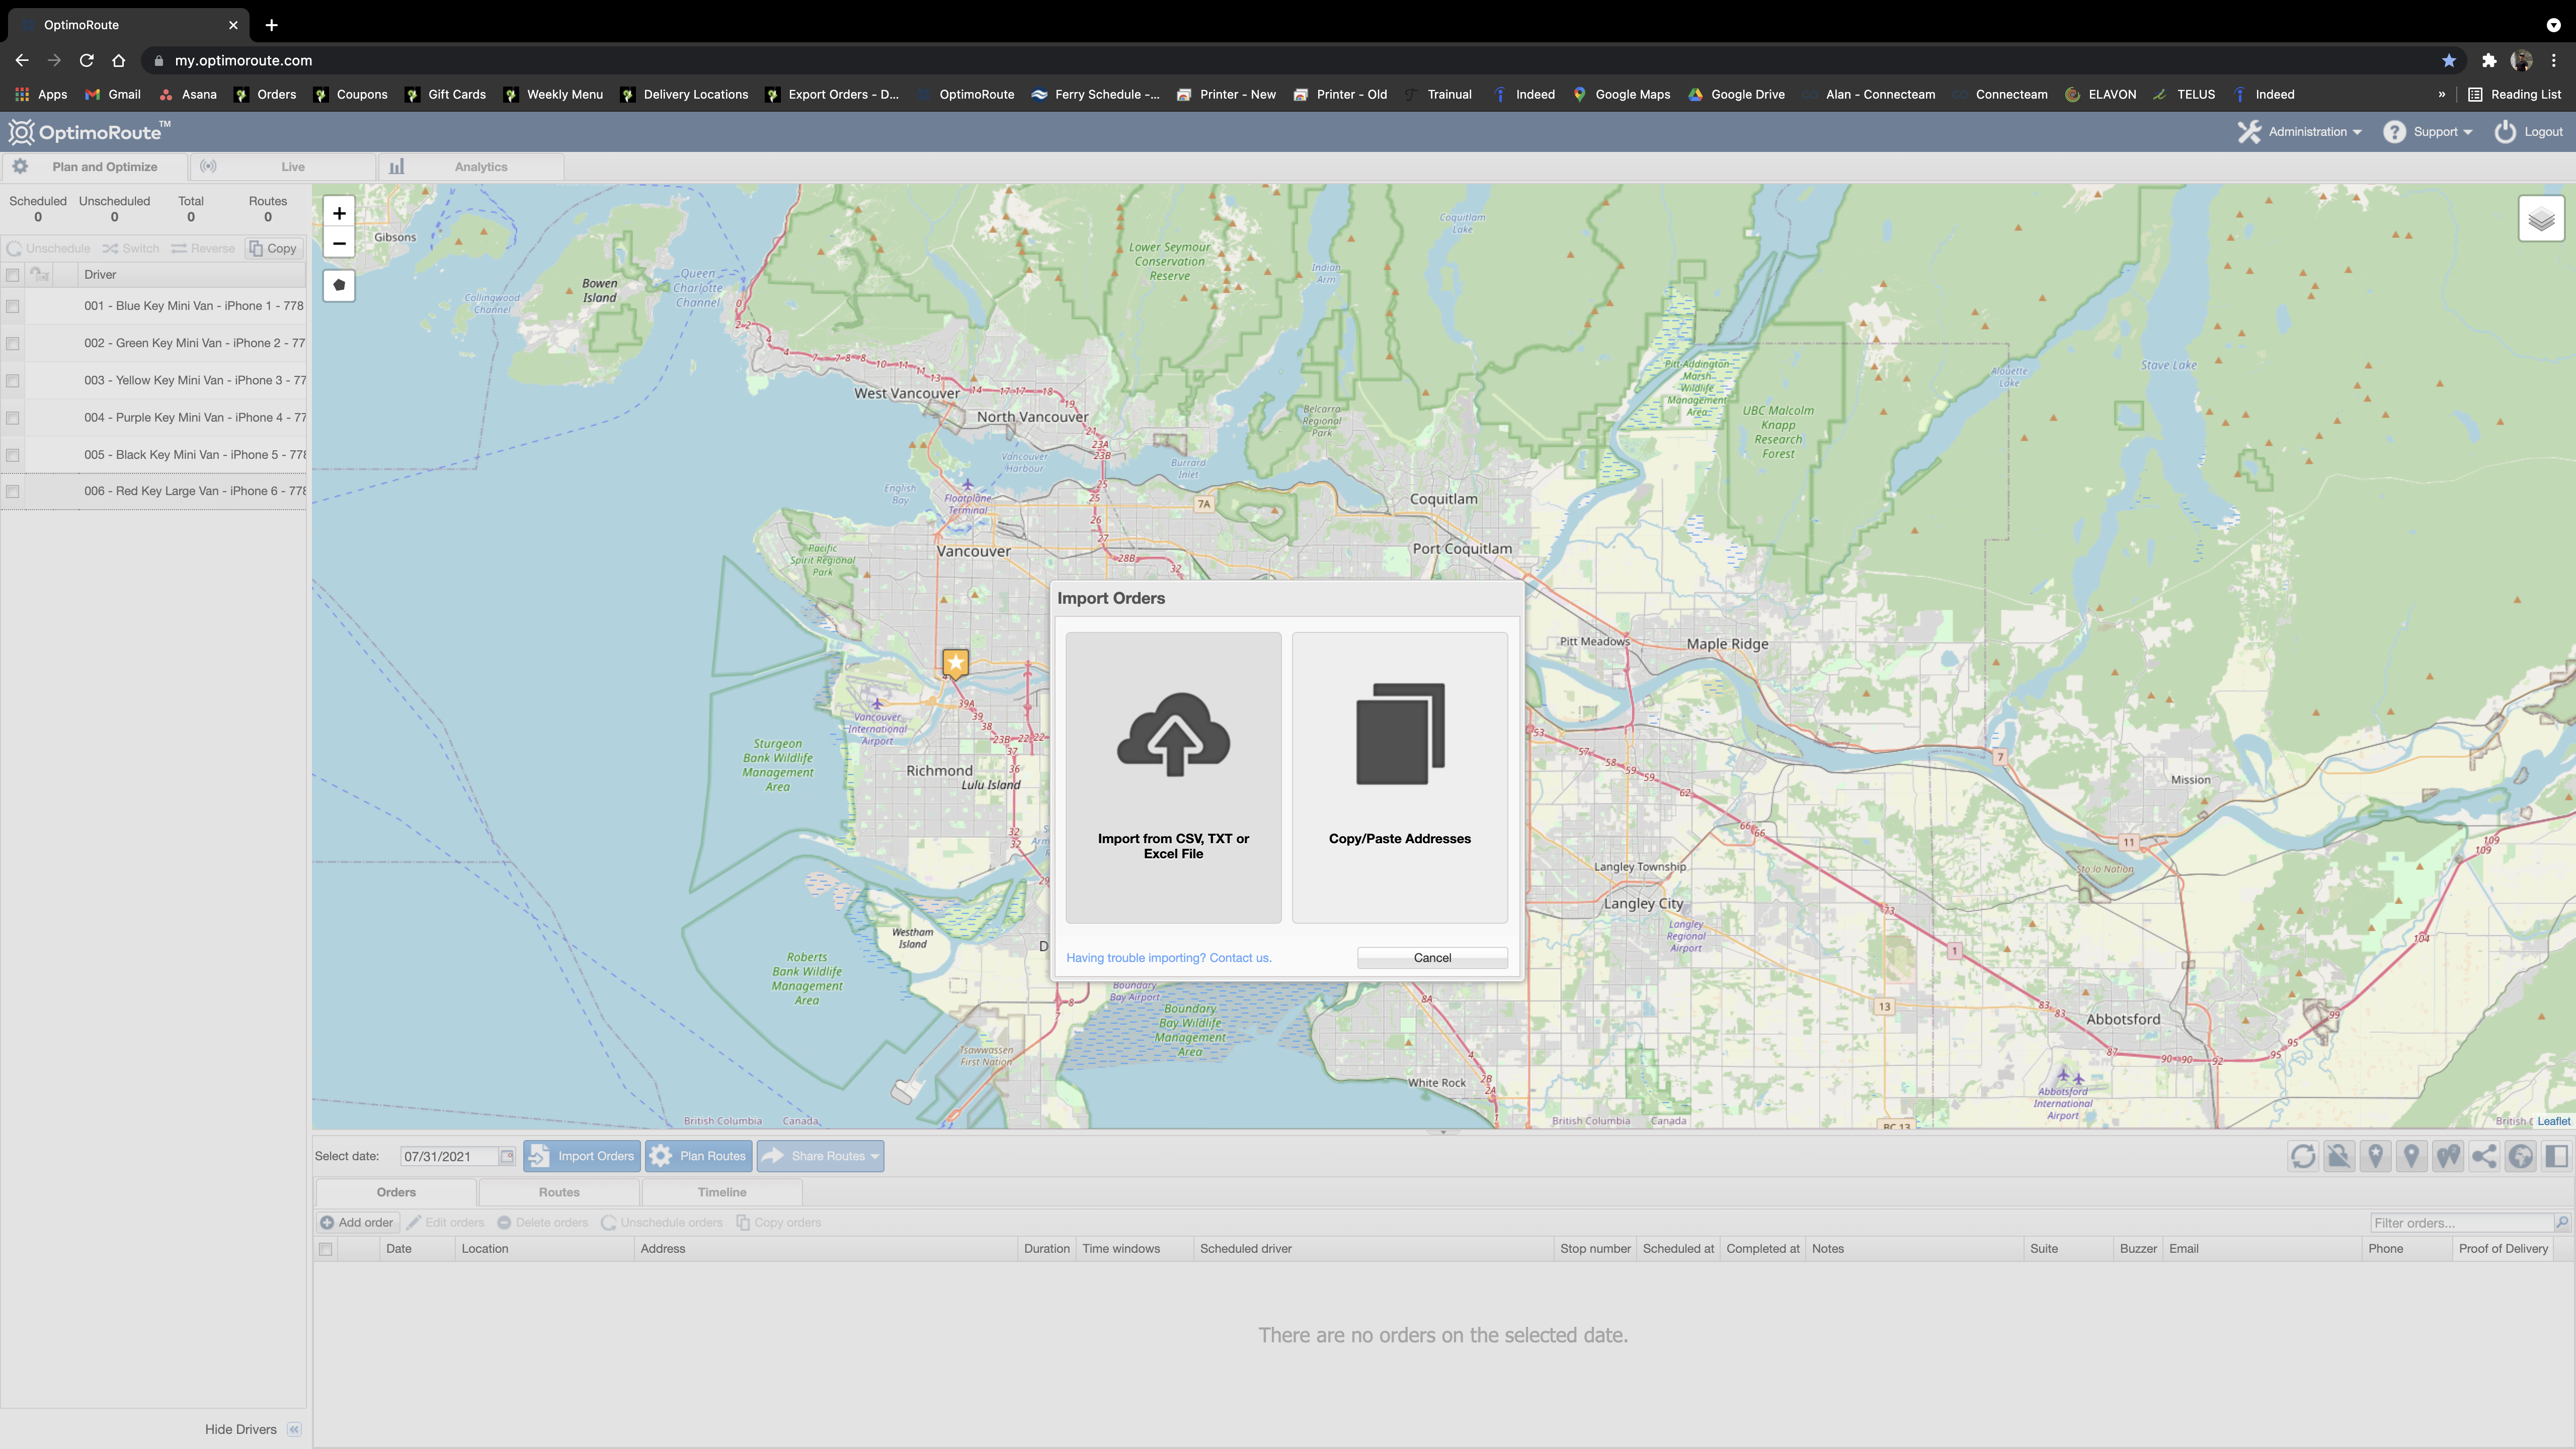Screen dimensions: 2576x1449
Task: Click the refresh arrows icon in bottom toolbar
Action: click(x=2303, y=1156)
